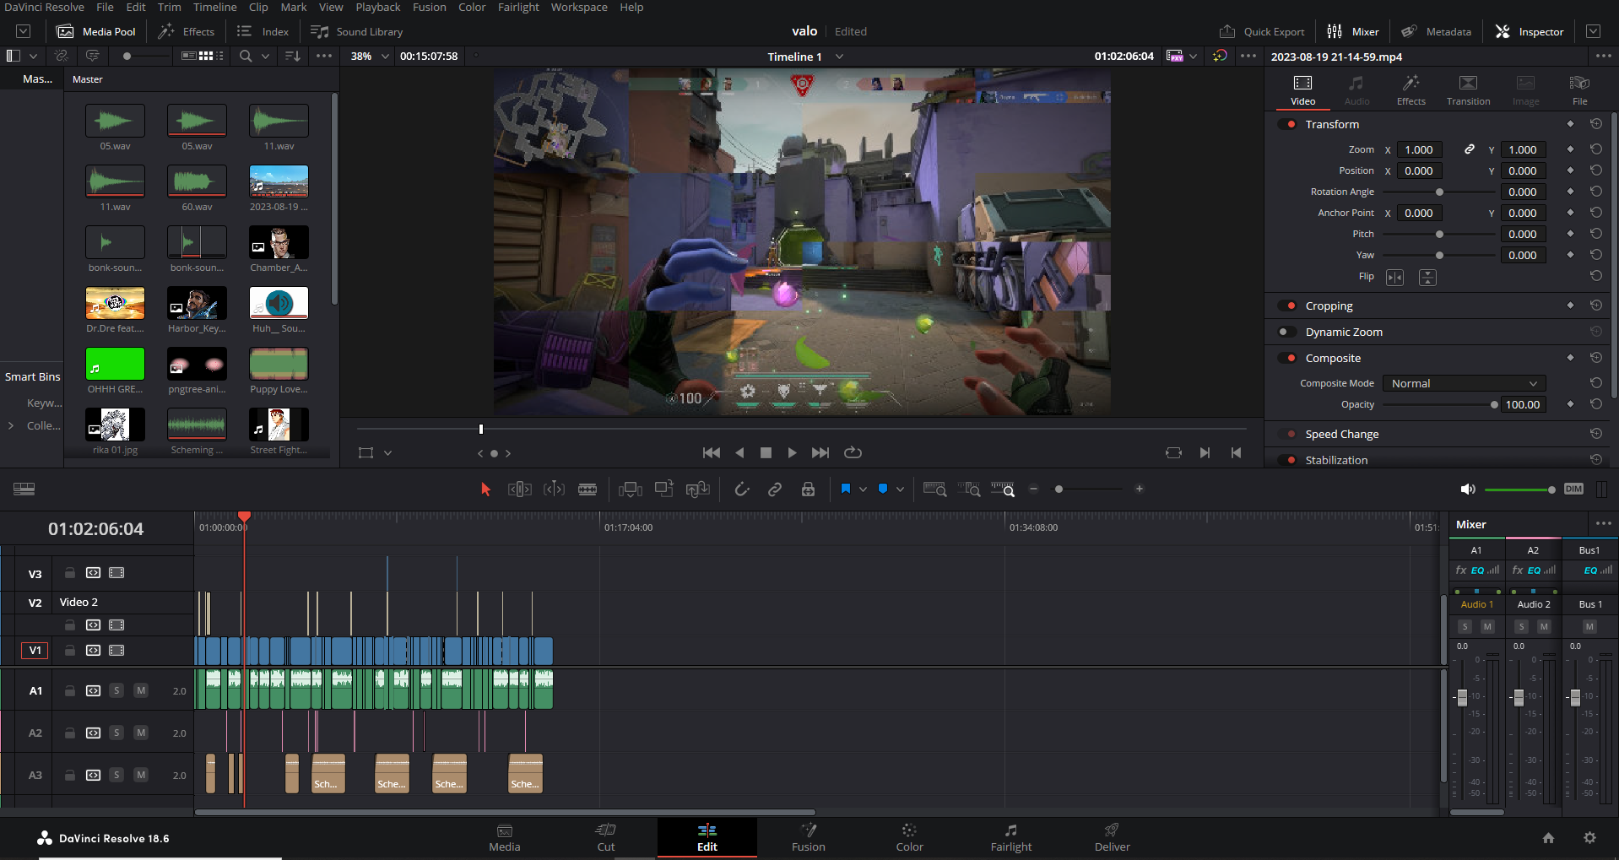Click the speaker volume icon
This screenshot has height=860, width=1619.
tap(1468, 489)
